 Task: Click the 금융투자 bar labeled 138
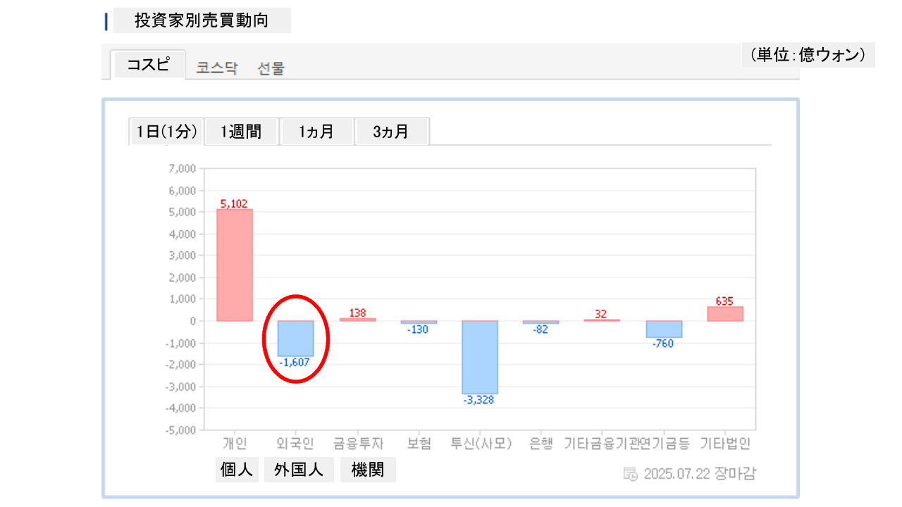[x=357, y=320]
